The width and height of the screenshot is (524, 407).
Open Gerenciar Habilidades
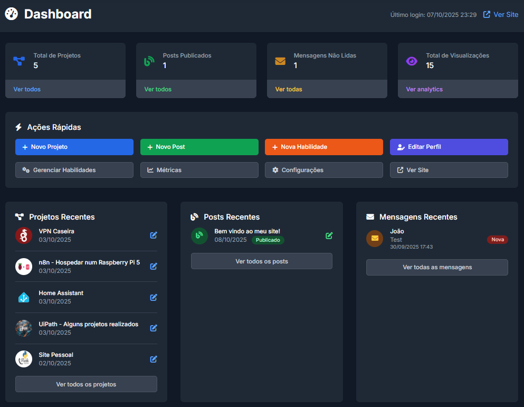(74, 170)
